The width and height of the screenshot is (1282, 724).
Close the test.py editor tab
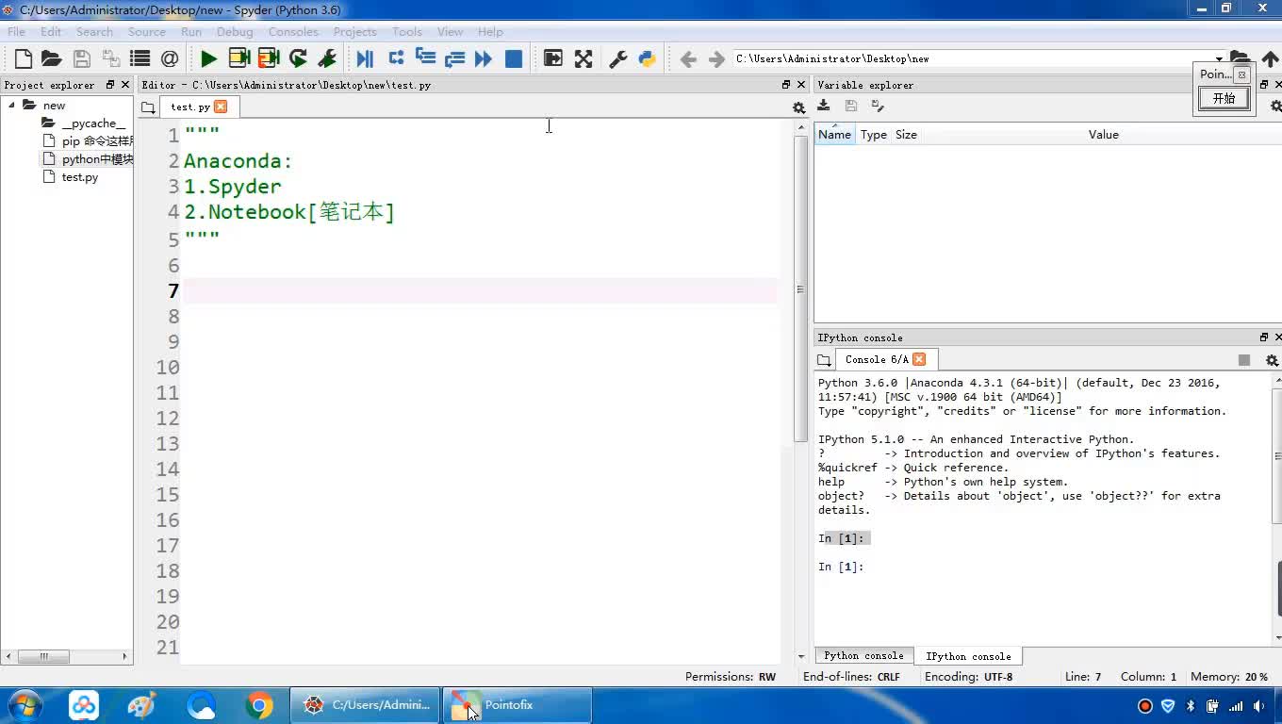coord(221,107)
